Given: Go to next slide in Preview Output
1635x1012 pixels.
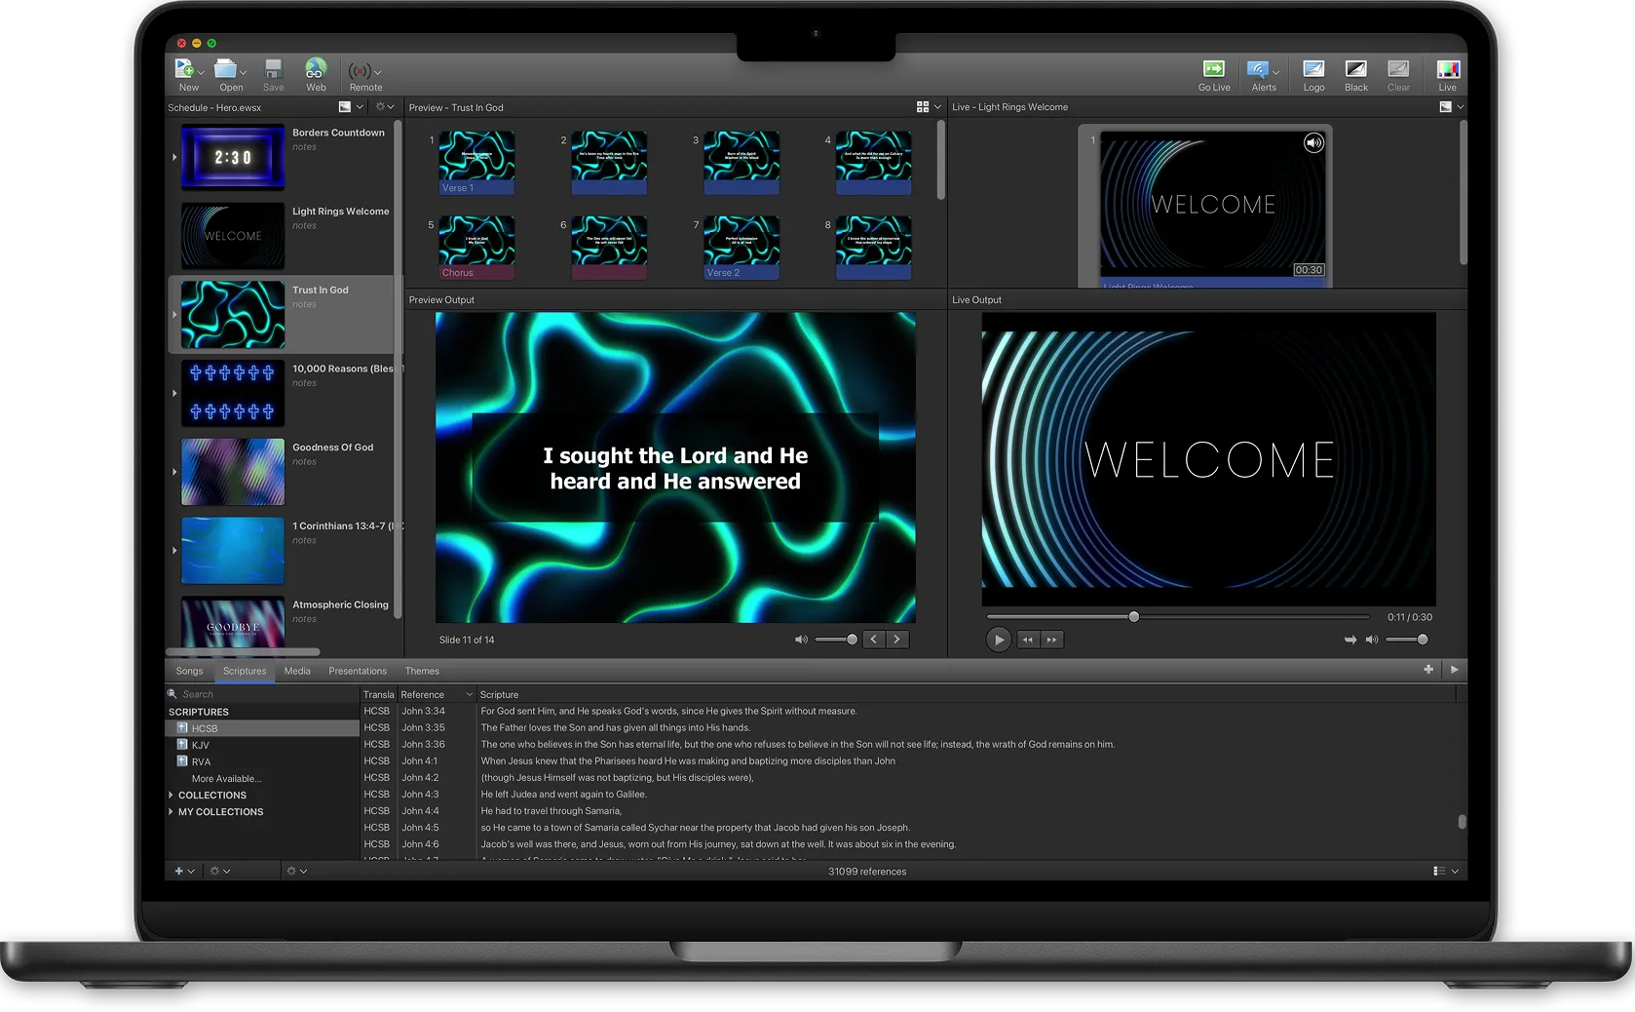Looking at the screenshot, I should 896,640.
